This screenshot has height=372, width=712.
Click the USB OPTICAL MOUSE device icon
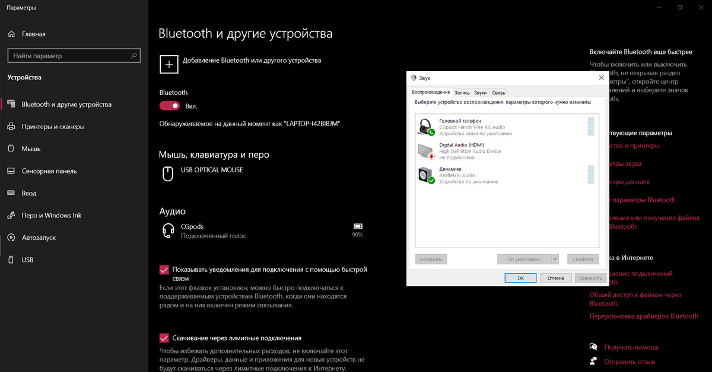pyautogui.click(x=169, y=173)
